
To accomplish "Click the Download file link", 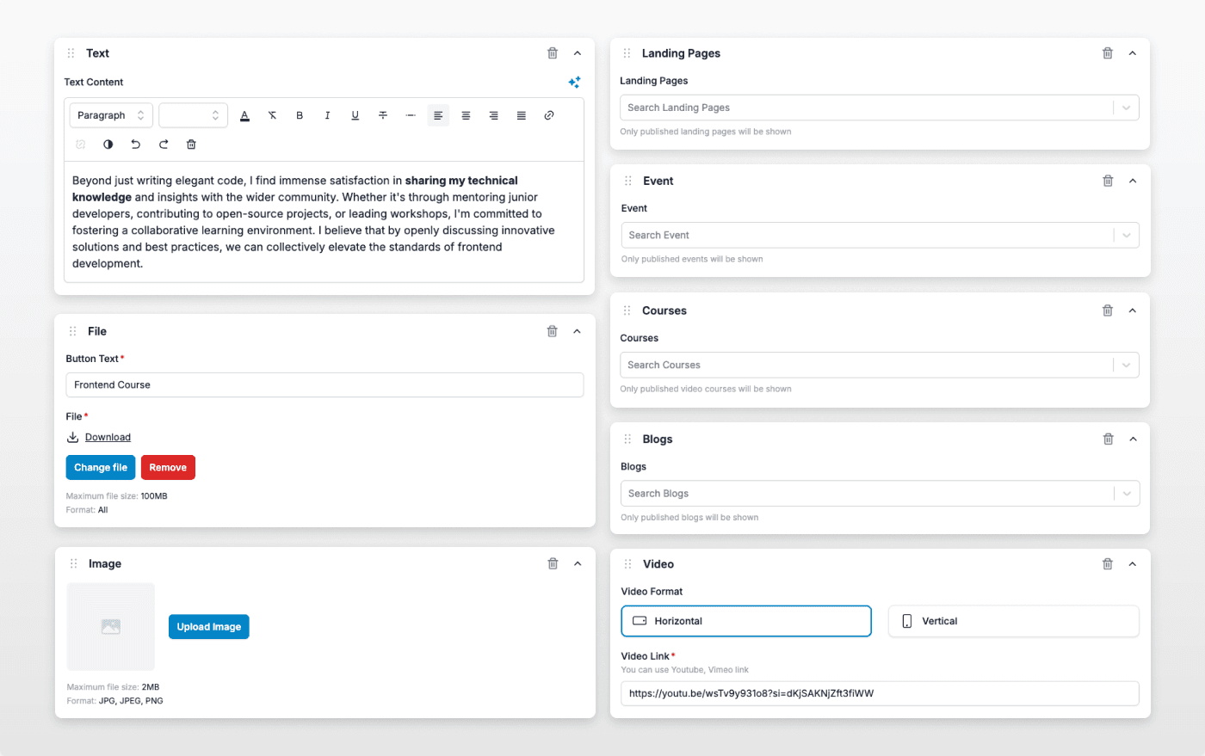I will coord(108,437).
